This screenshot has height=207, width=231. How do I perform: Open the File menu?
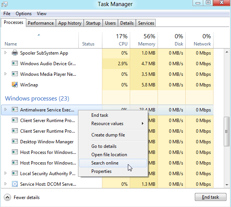pos(7,14)
